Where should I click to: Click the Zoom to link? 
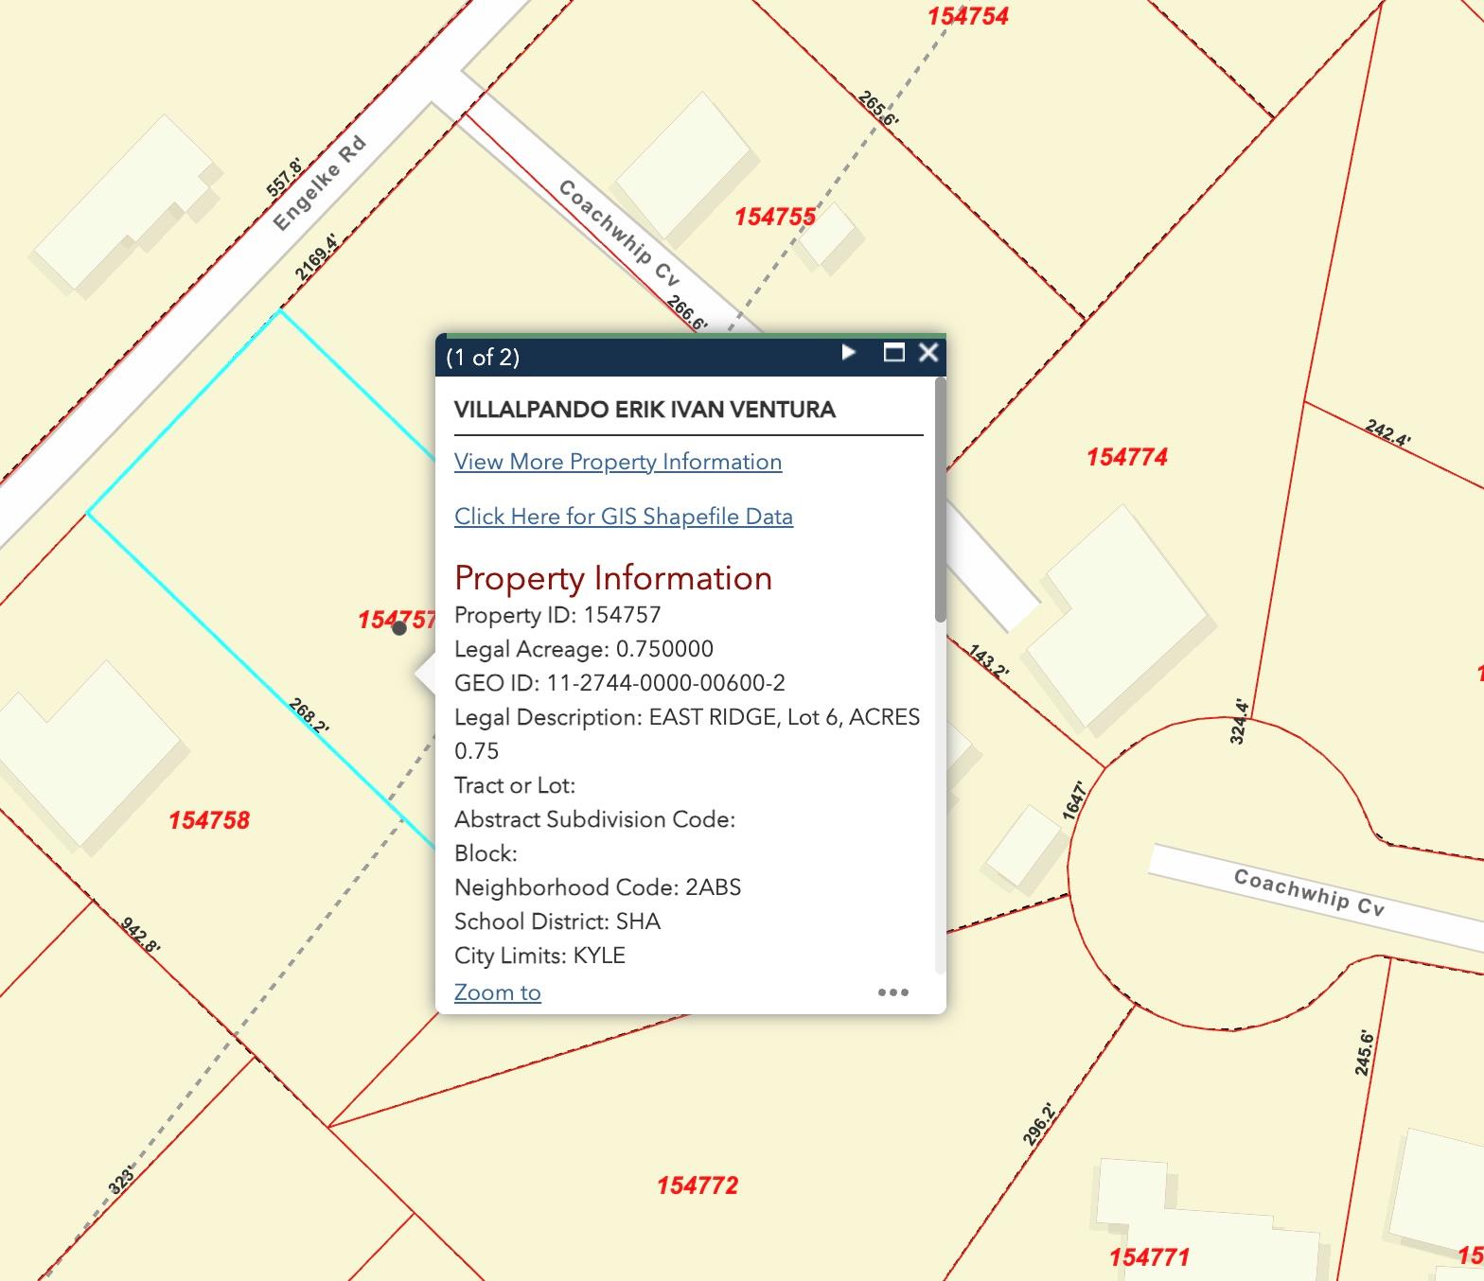pos(498,992)
